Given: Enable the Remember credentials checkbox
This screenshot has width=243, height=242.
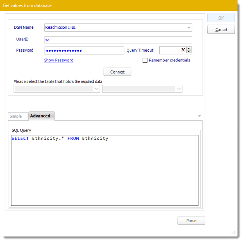Looking at the screenshot, I should pyautogui.click(x=145, y=60).
